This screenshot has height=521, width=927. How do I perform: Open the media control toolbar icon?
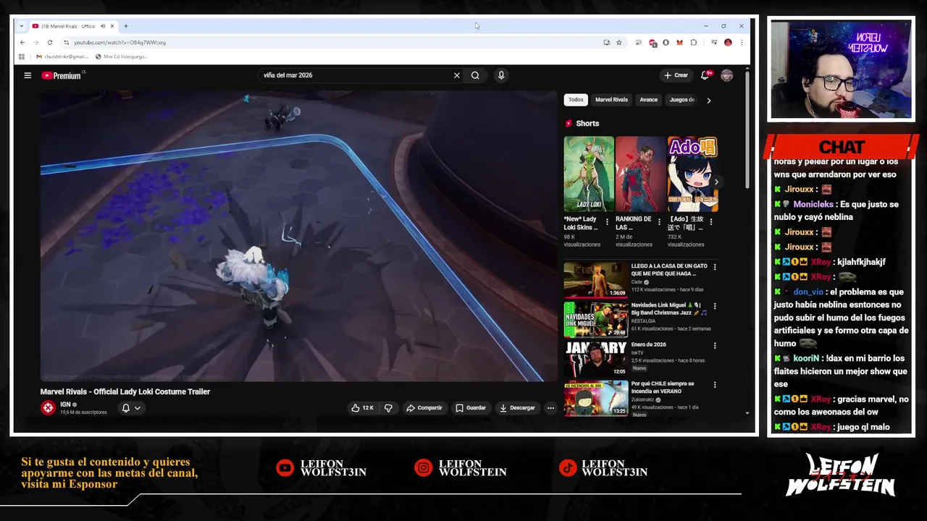coord(714,43)
